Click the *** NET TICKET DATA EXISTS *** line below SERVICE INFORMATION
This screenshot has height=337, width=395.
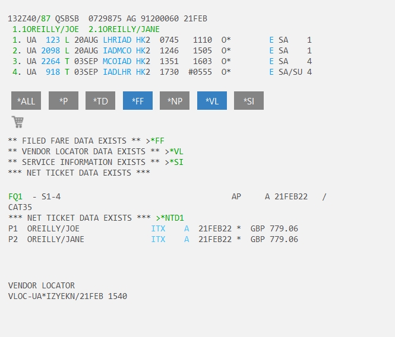pos(79,173)
